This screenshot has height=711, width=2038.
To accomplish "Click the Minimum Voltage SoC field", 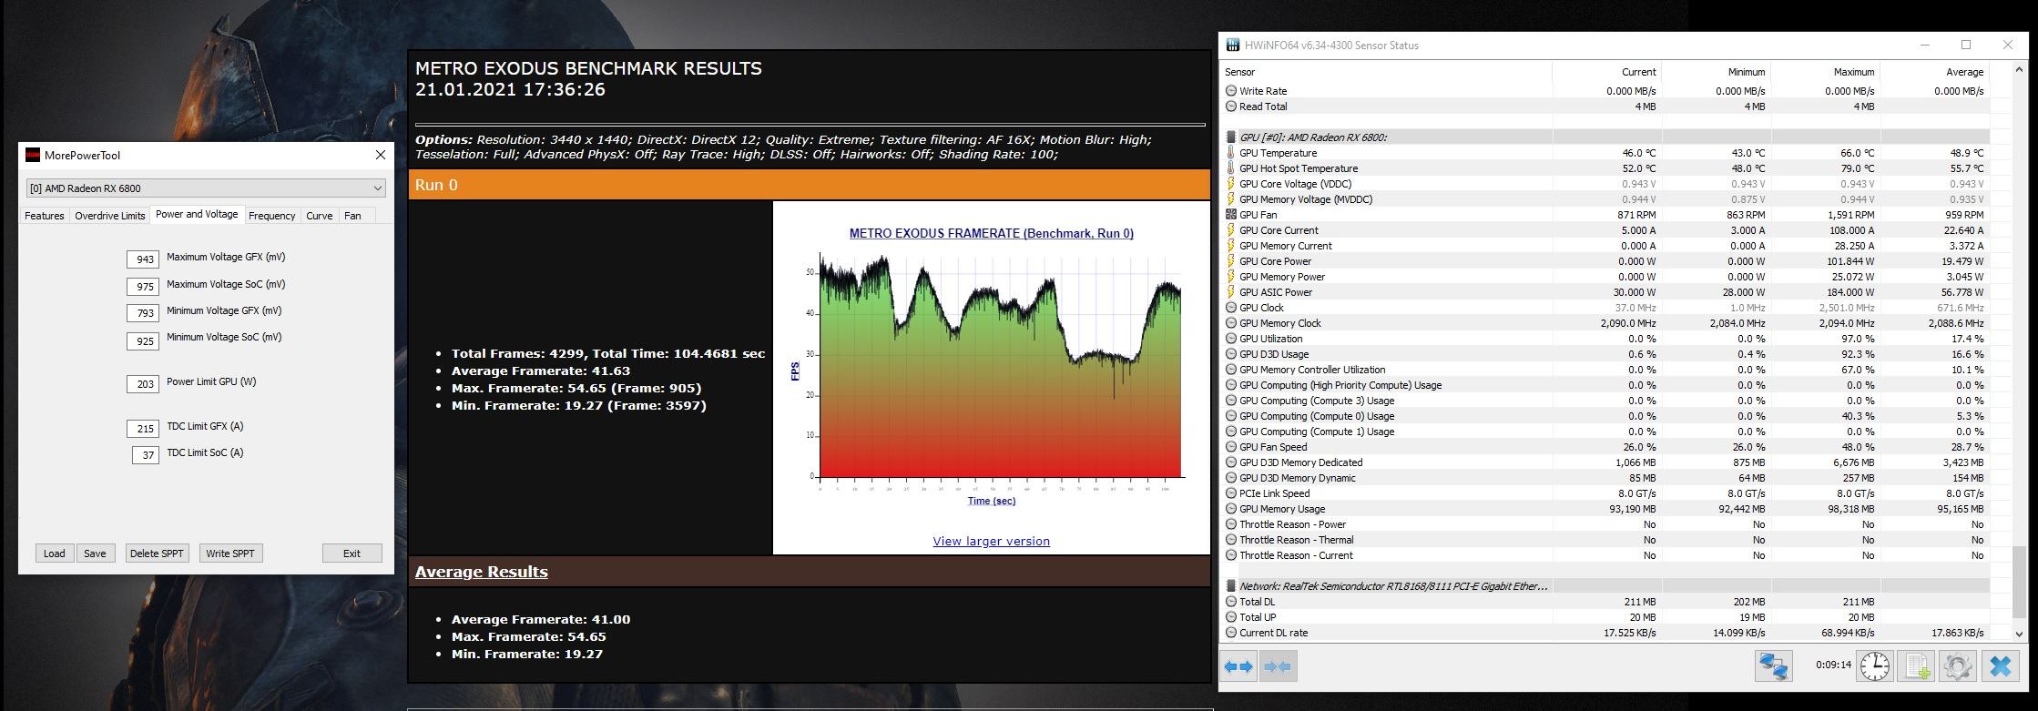I will coord(143,341).
